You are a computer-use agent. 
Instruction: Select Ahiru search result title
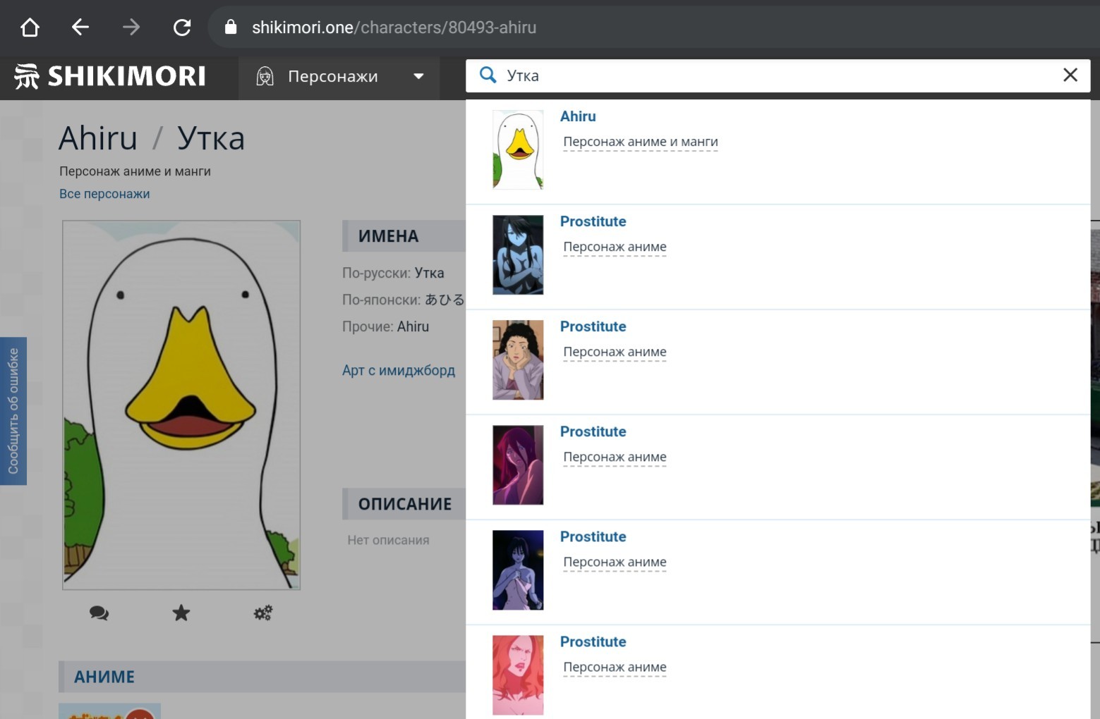coord(578,116)
